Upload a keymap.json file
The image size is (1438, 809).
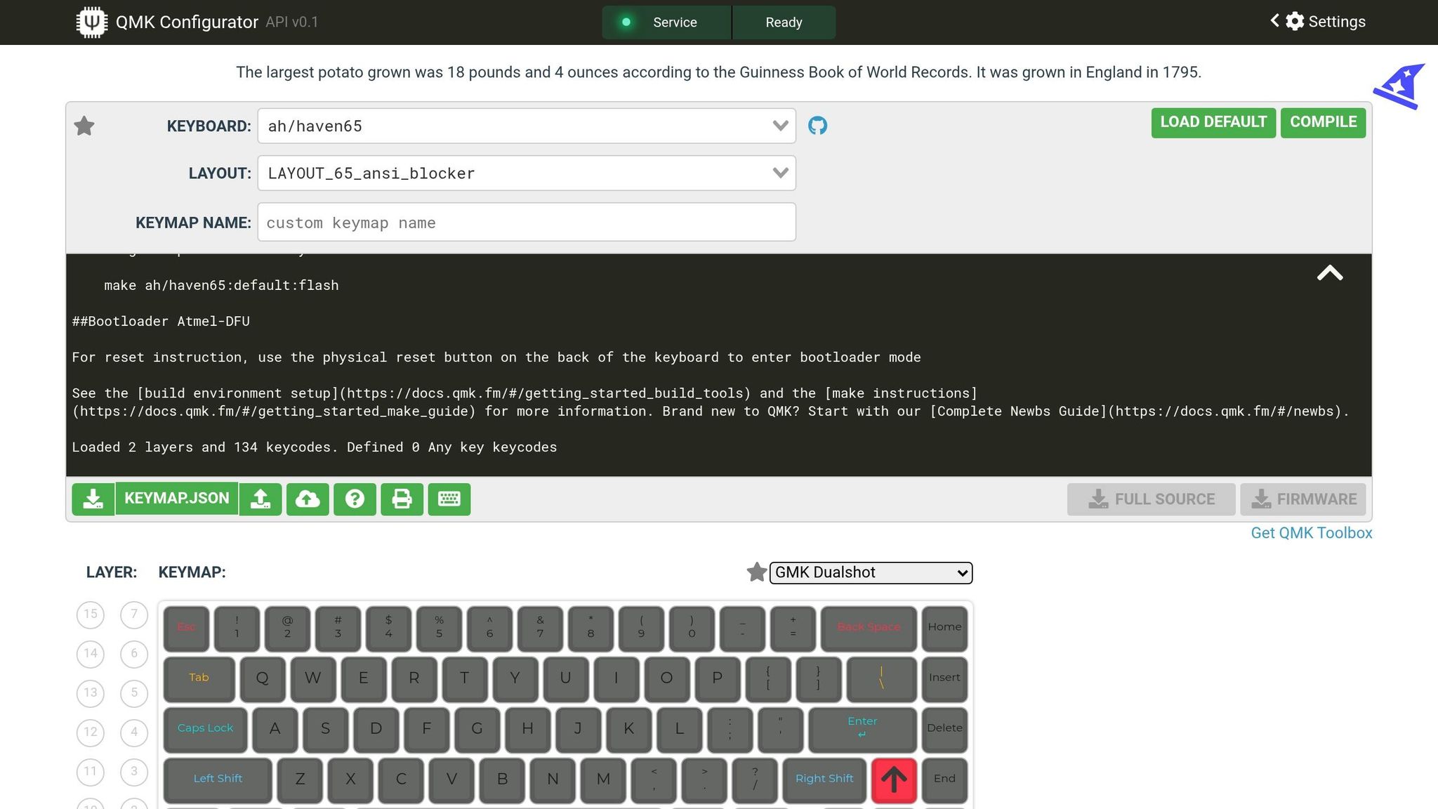click(x=260, y=499)
